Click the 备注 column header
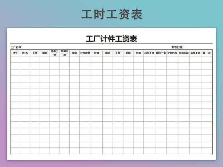The height and width of the screenshot is (167, 223). point(207,53)
